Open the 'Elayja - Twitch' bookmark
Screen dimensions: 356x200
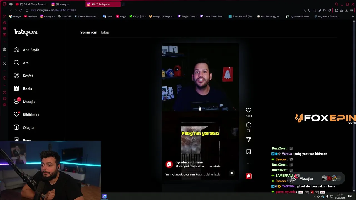coord(187,16)
